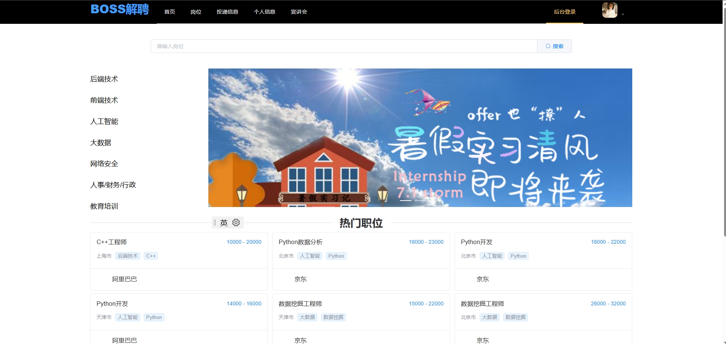Click 上海市 in the C++工程师 card
Image resolution: width=726 pixels, height=344 pixels.
point(104,256)
